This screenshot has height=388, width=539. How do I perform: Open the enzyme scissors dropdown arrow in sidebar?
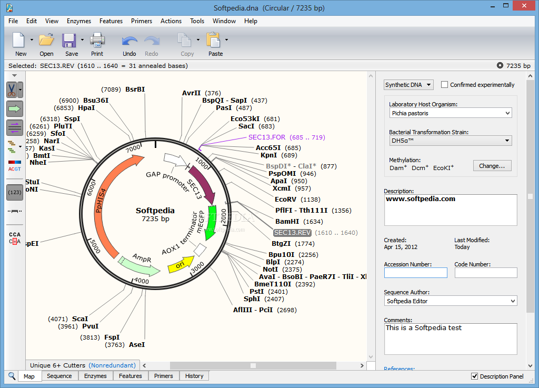[21, 90]
